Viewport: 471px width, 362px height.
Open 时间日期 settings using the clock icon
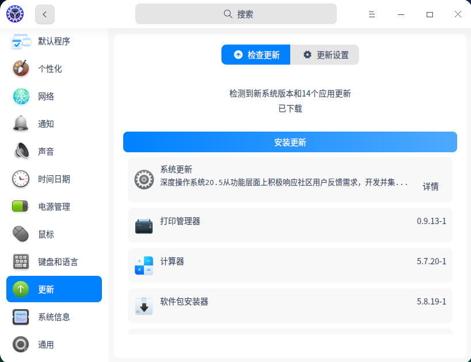(21, 179)
